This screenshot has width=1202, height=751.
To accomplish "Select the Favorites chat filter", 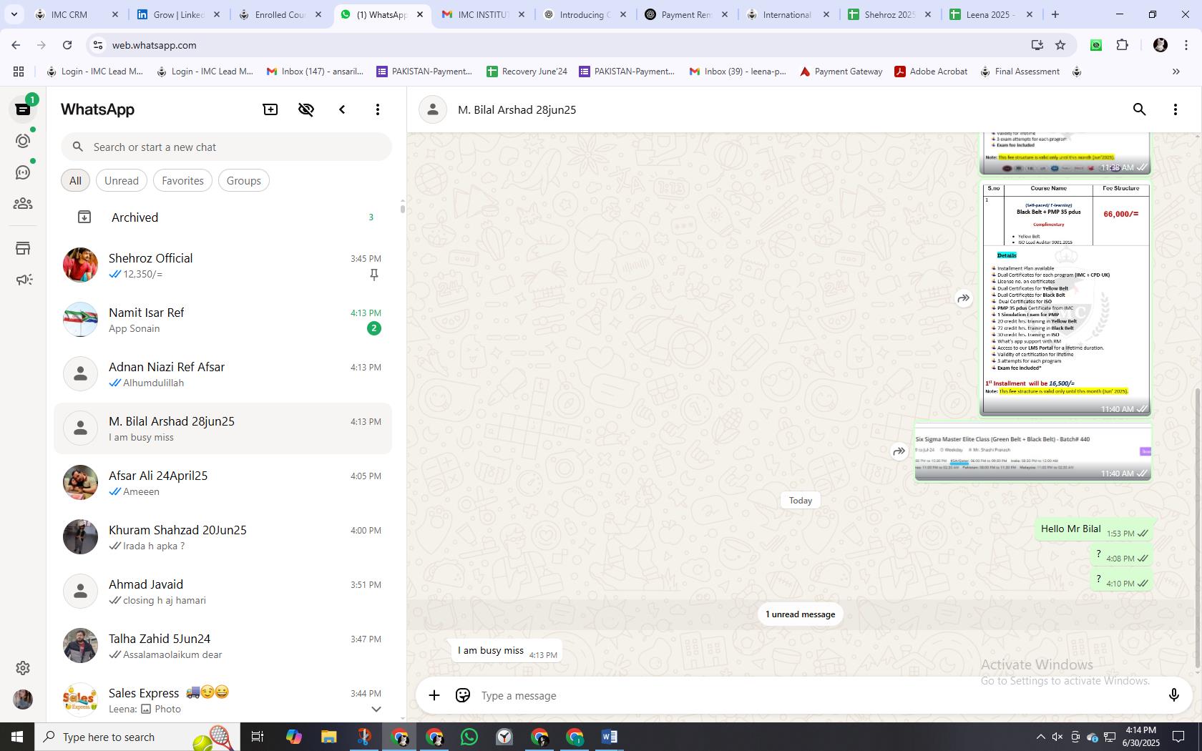I will pyautogui.click(x=182, y=180).
